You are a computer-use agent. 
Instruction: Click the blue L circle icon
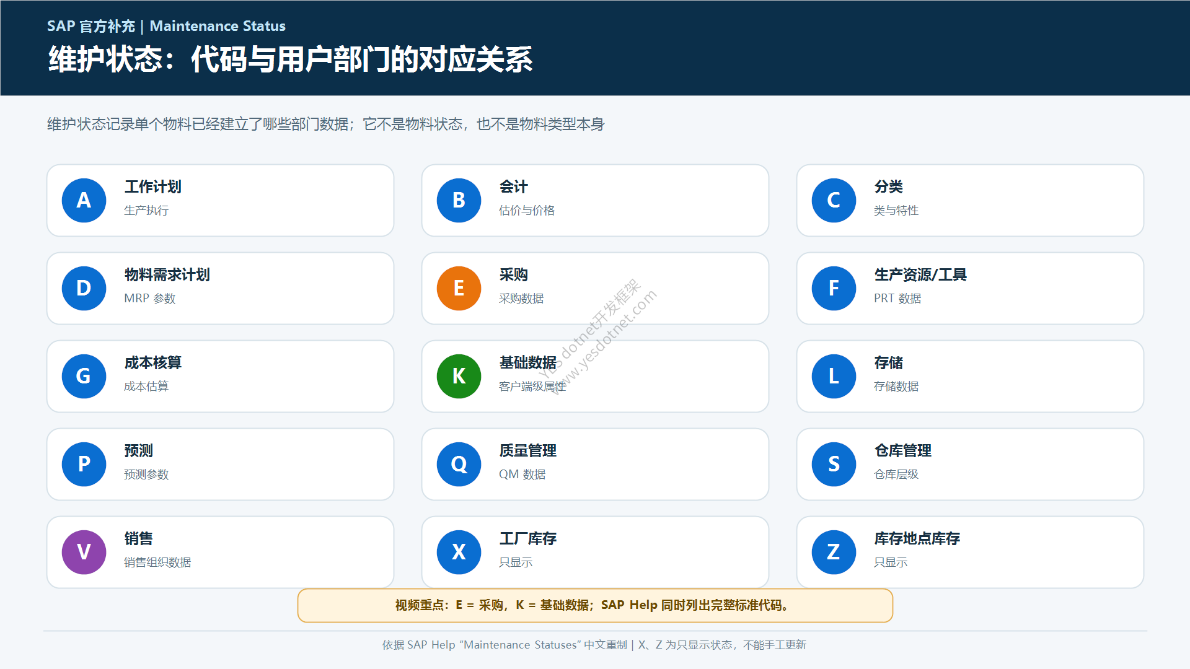834,376
